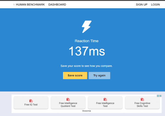Open Free Intelligence Quotient Test ad card

(68, 103)
